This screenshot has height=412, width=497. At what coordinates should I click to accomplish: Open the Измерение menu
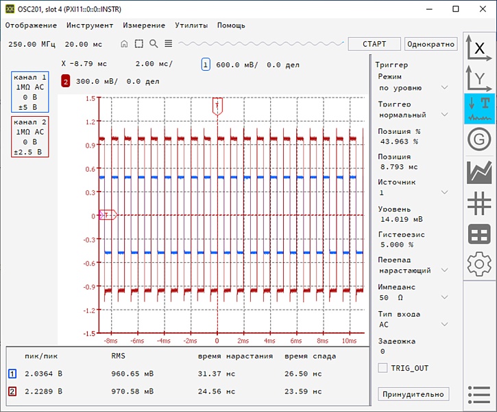[x=144, y=25]
